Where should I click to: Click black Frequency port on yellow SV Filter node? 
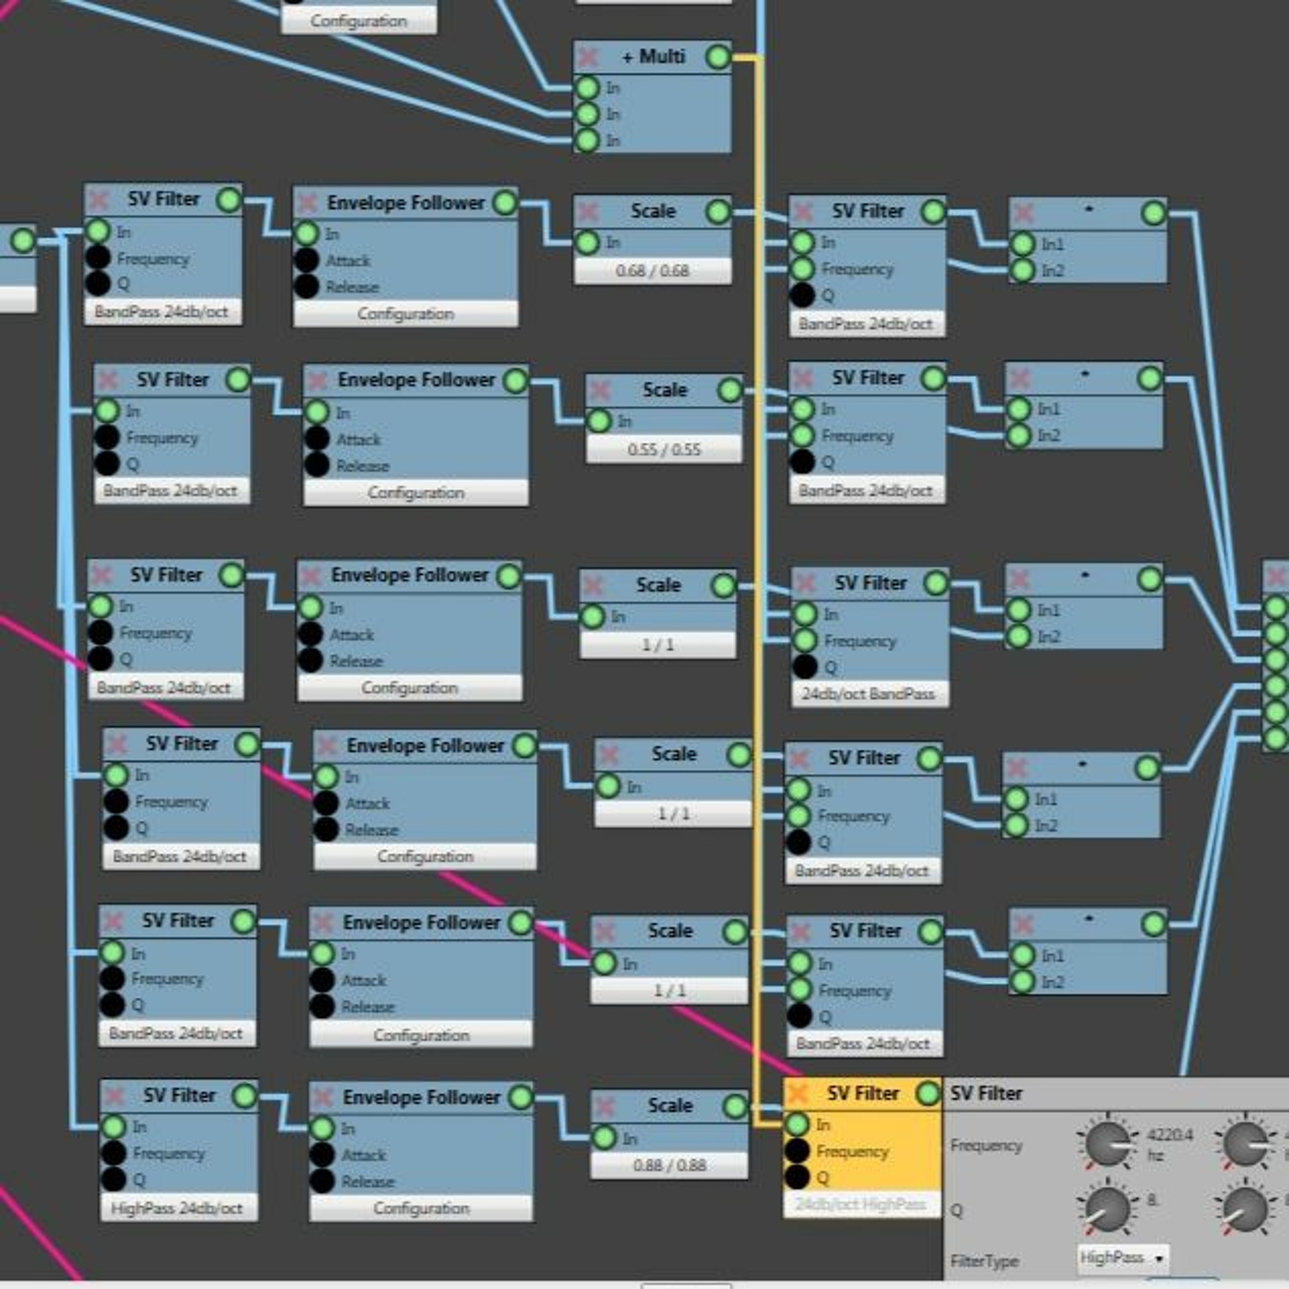pyautogui.click(x=797, y=1151)
